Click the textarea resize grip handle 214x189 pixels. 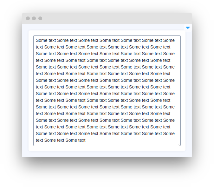[x=179, y=145]
